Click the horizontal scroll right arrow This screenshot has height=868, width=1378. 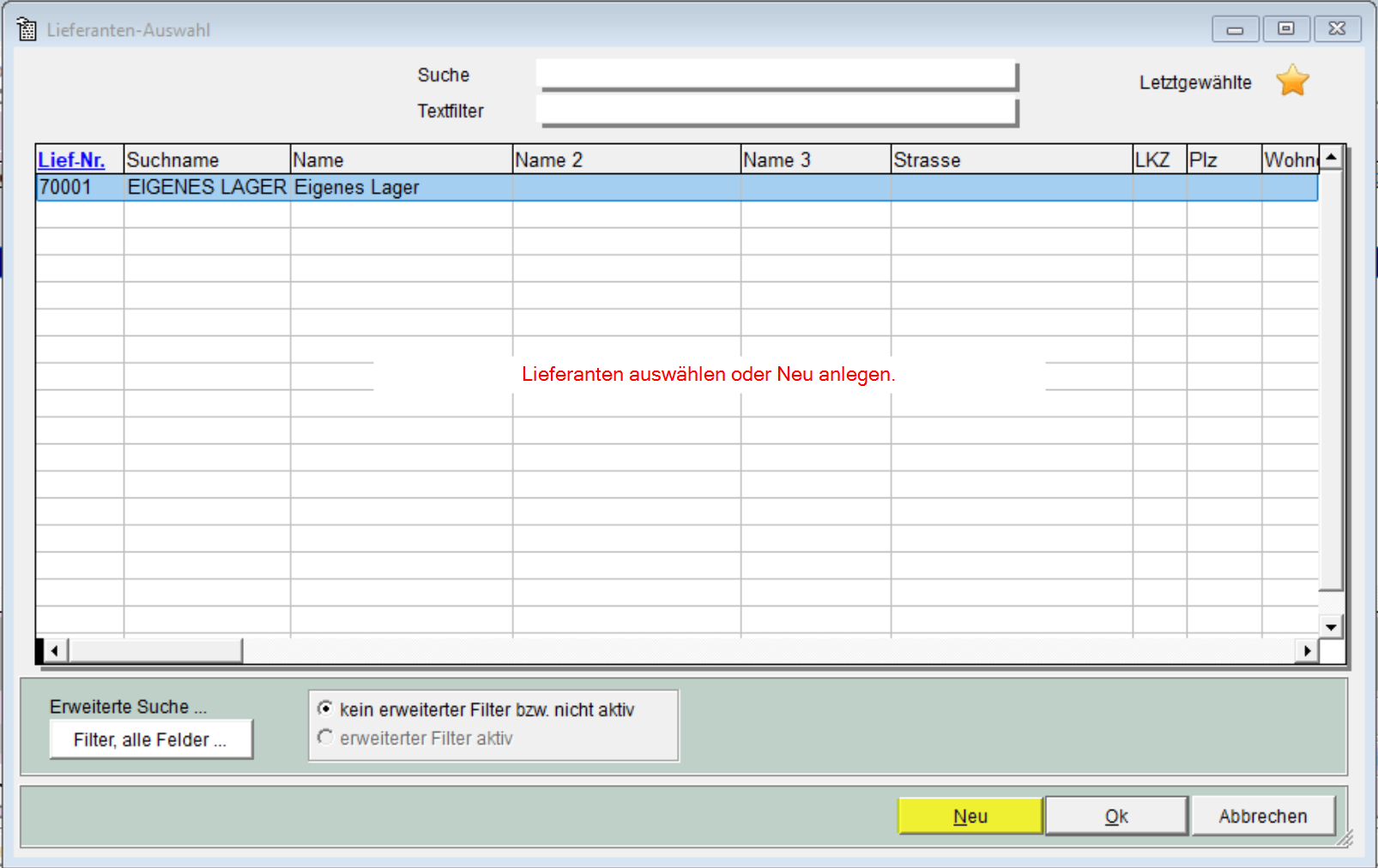pyautogui.click(x=1307, y=651)
